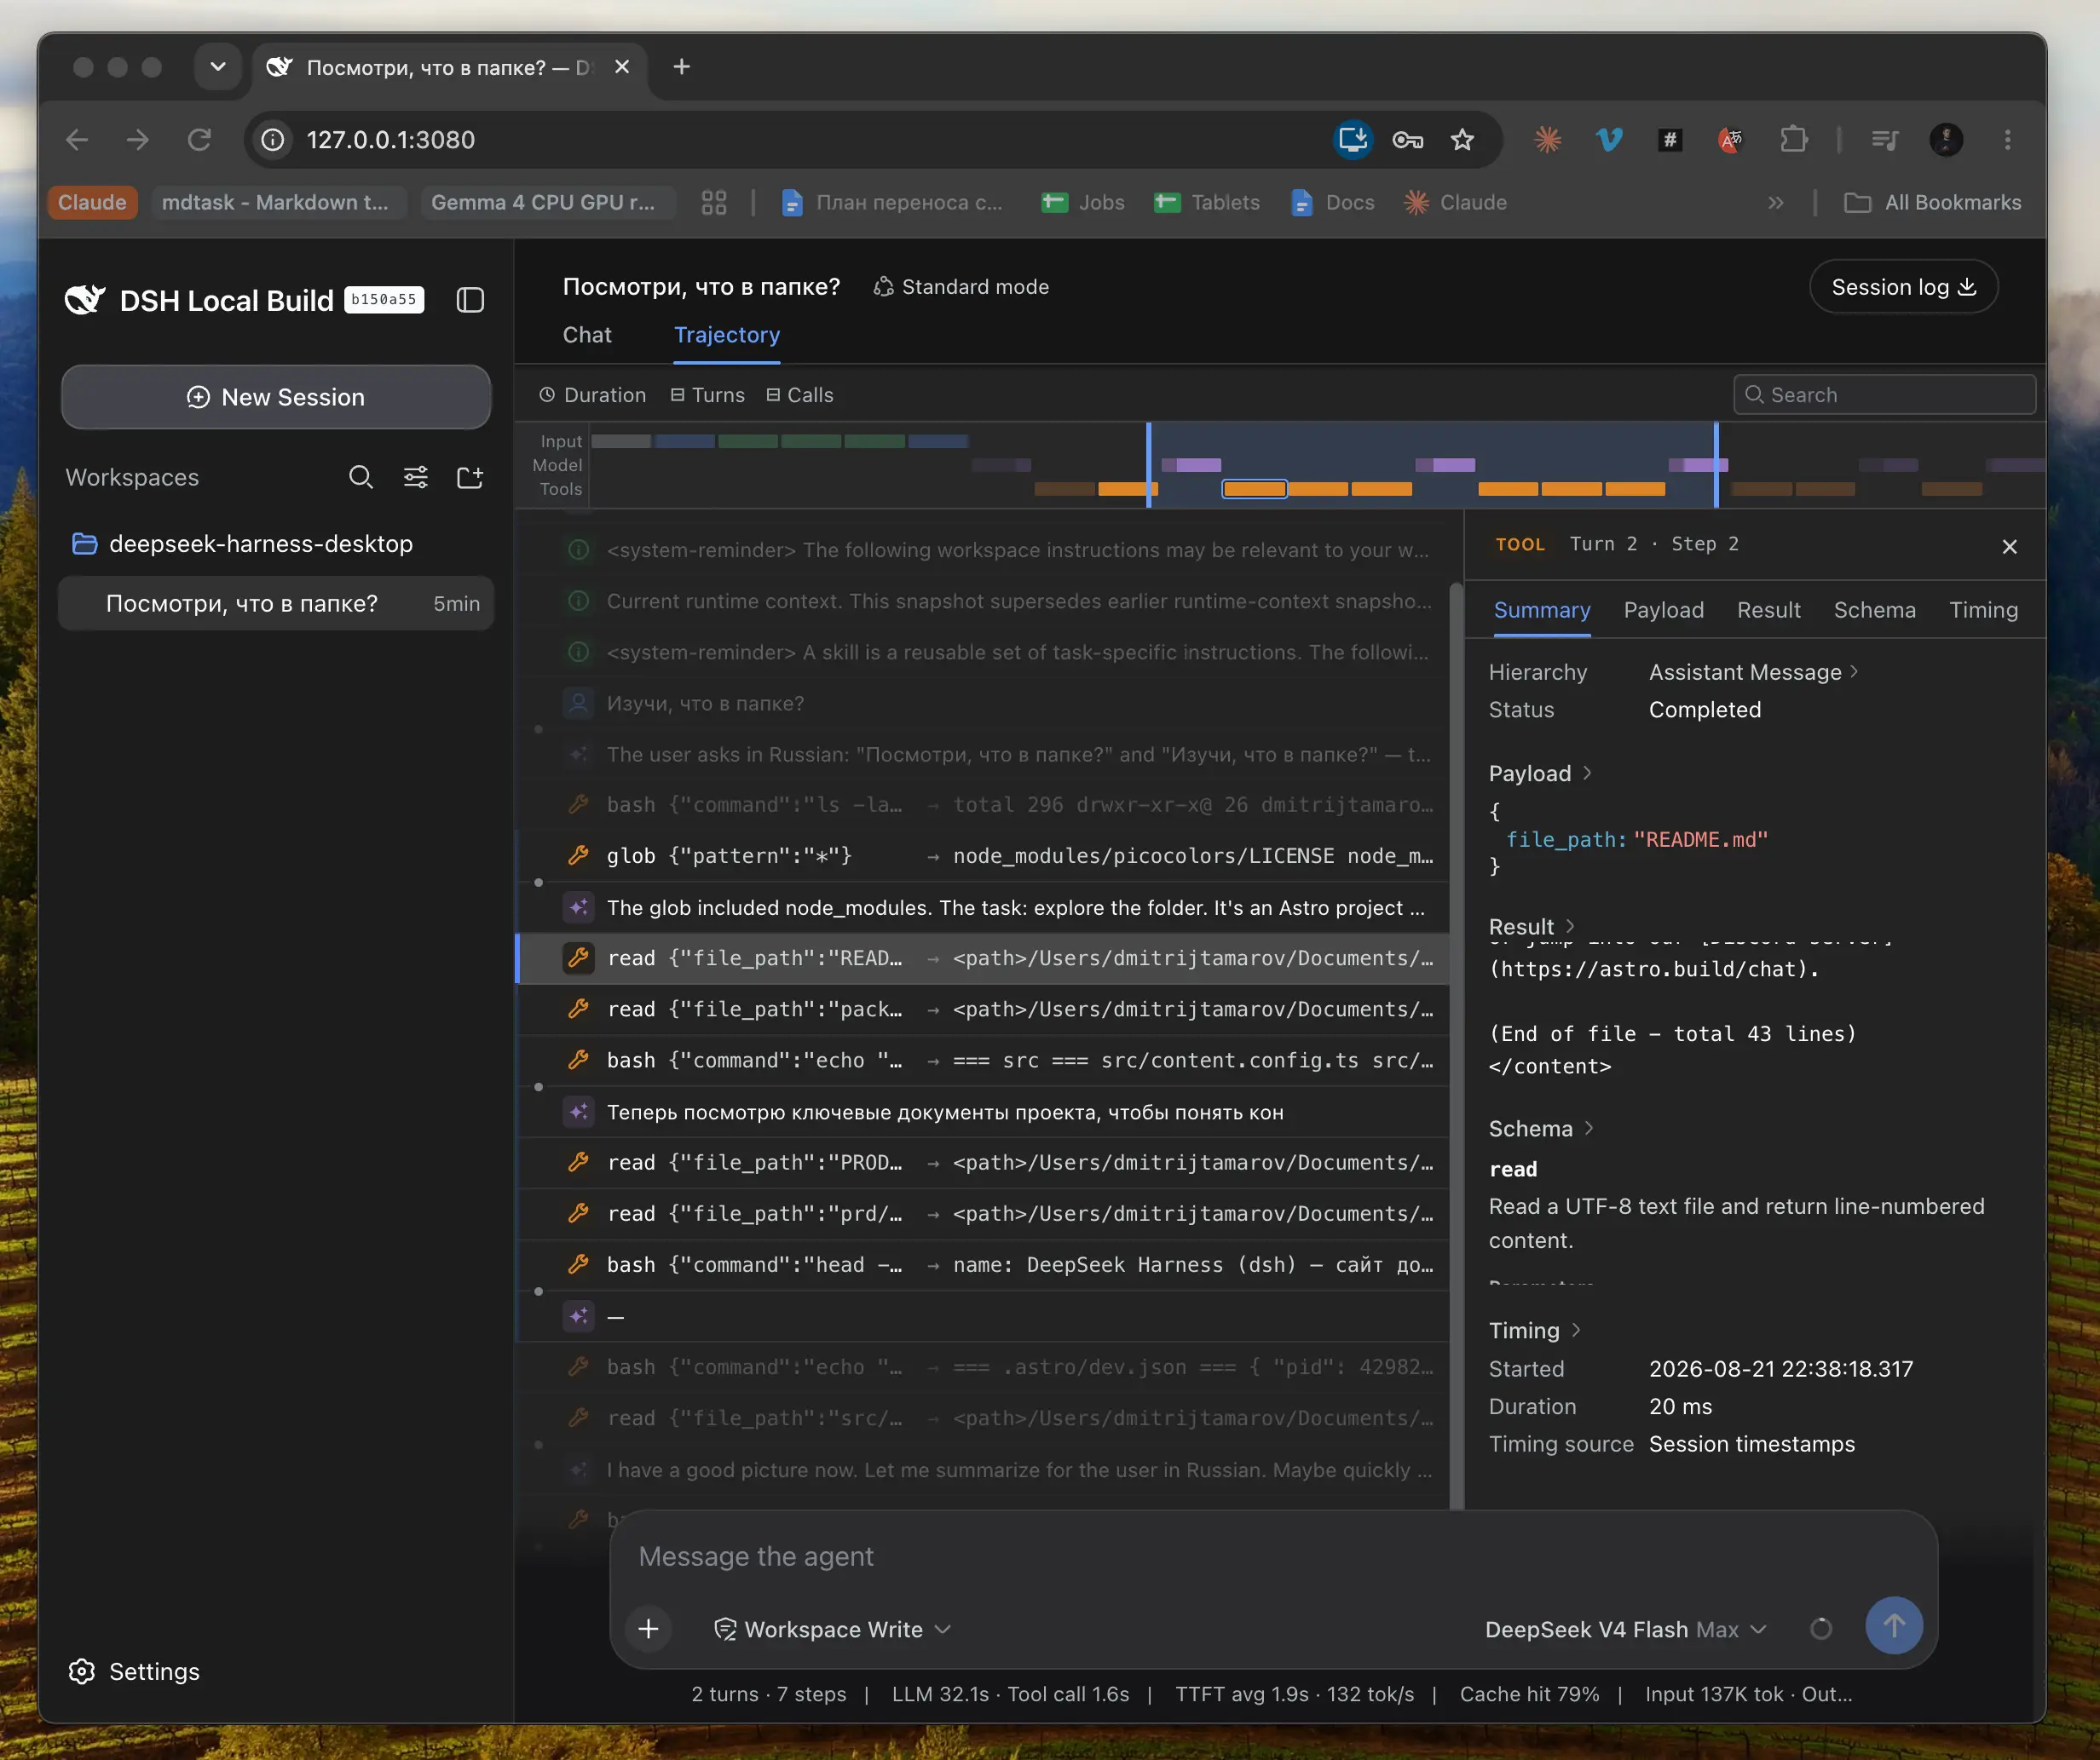Image resolution: width=2100 pixels, height=1760 pixels.
Task: Click the trajectory Search field
Action: 1884,394
